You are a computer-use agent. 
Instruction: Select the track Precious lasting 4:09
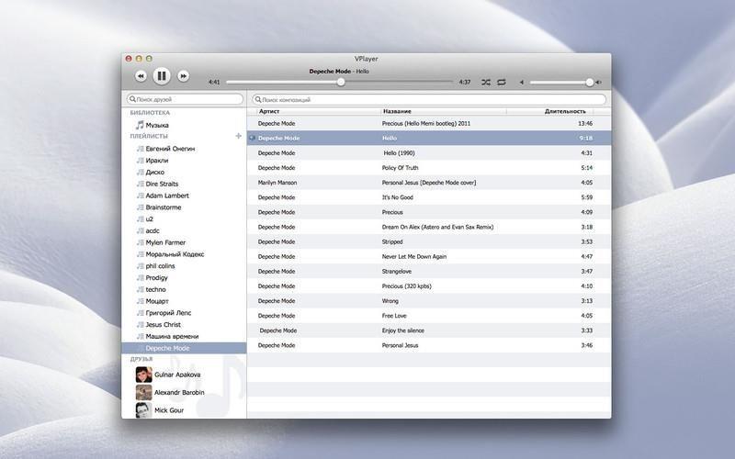[429, 212]
